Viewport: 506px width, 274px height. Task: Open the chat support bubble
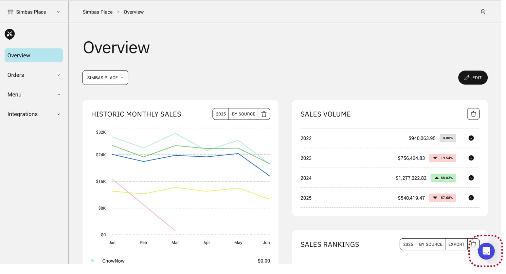pyautogui.click(x=486, y=251)
